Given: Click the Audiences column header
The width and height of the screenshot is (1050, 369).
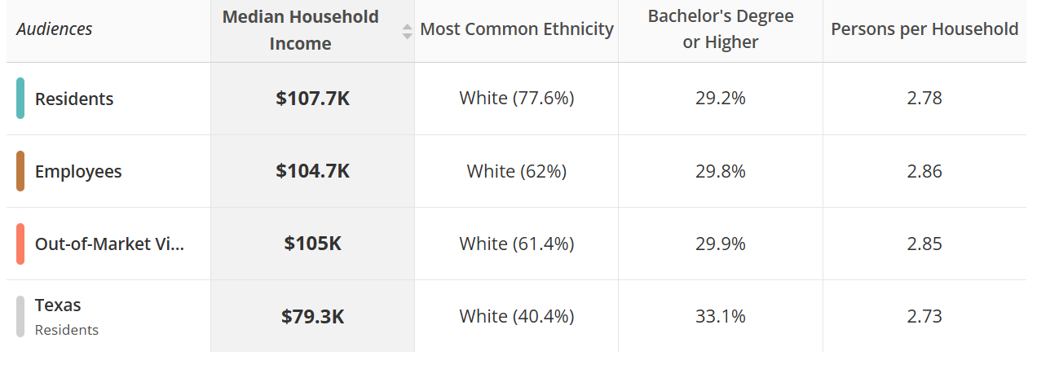Looking at the screenshot, I should point(55,29).
